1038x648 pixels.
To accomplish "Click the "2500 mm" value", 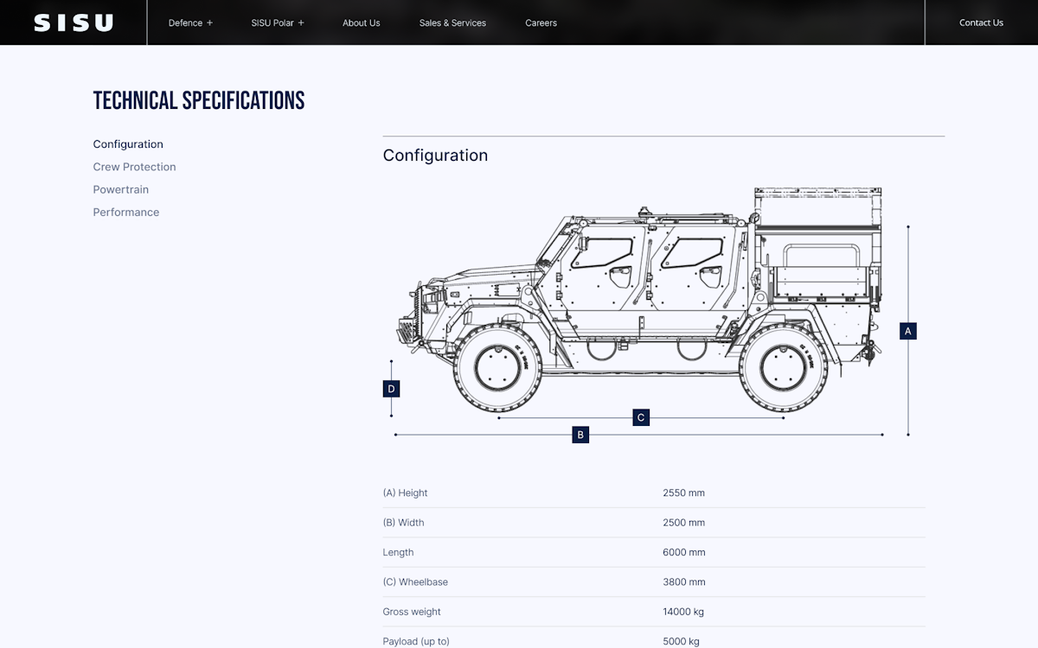I will (x=683, y=523).
